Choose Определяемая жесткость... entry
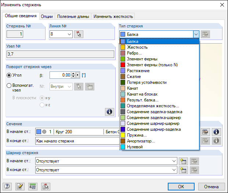Image resolution: width=228 pixels, height=193 pixels. tap(159, 106)
